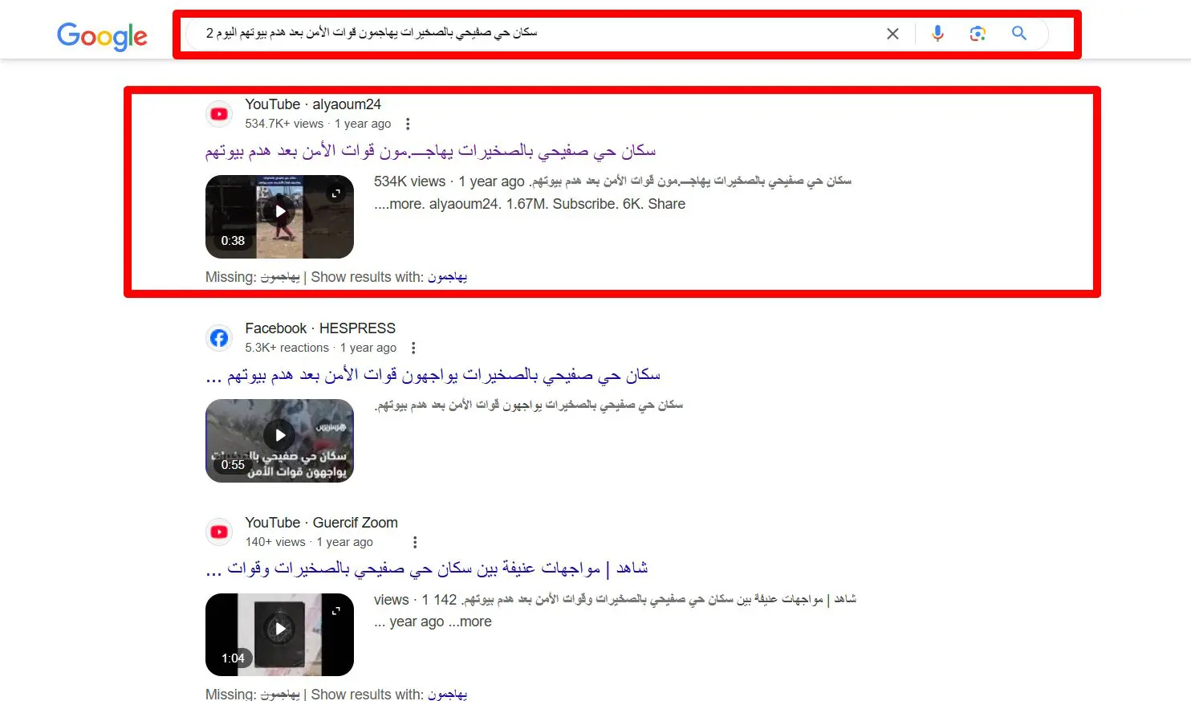Image resolution: width=1191 pixels, height=701 pixels.
Task: Play the 1:04 Guercif Zoom thumbnail
Action: point(279,629)
